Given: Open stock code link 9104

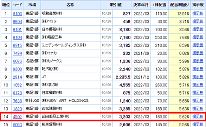Looking at the screenshot, I should click(18, 38).
